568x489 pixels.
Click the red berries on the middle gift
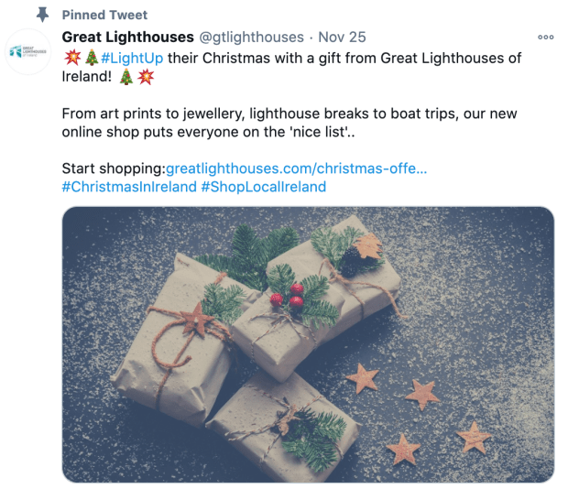288,296
